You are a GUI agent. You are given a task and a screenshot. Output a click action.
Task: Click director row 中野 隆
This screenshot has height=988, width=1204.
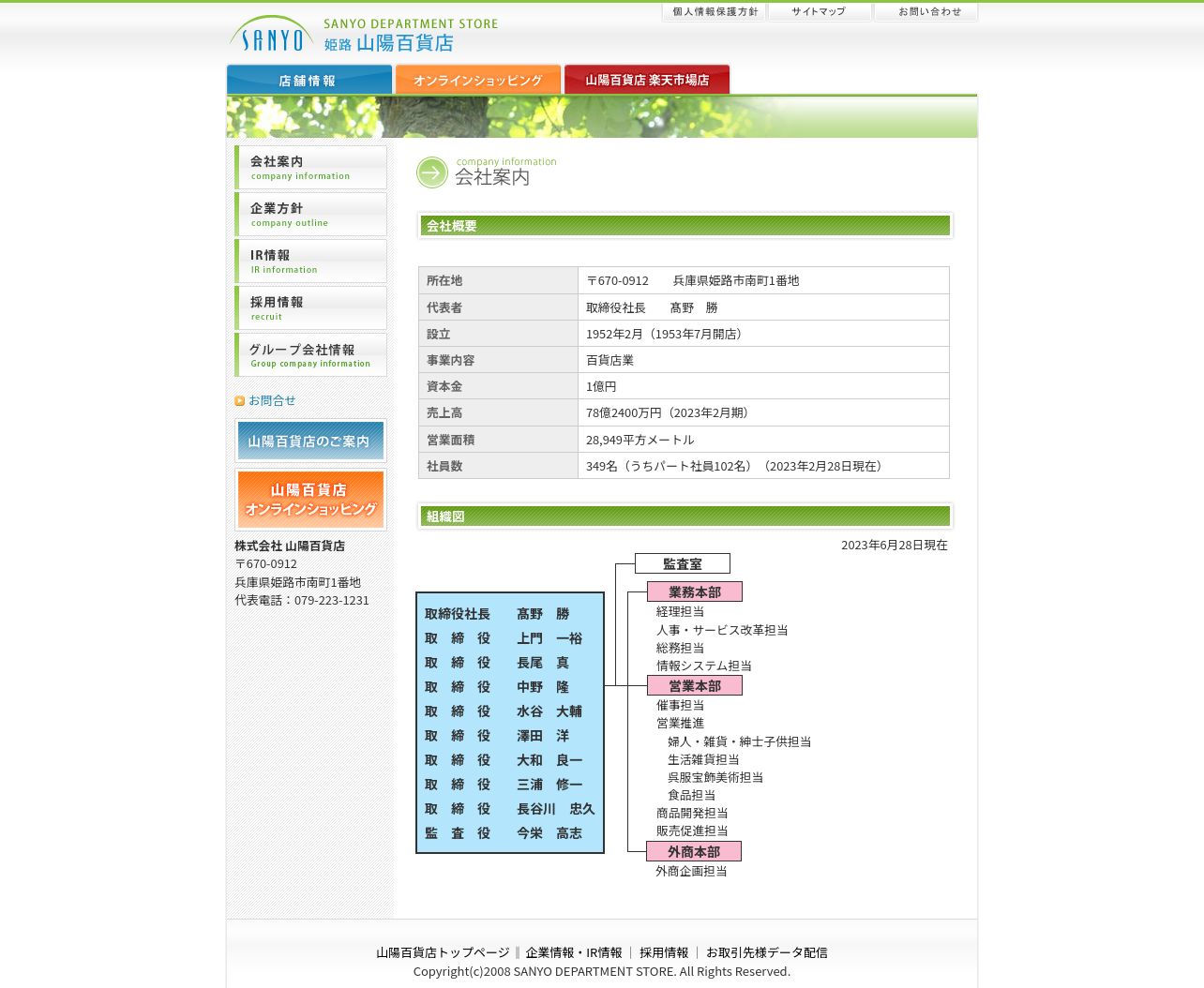point(497,687)
